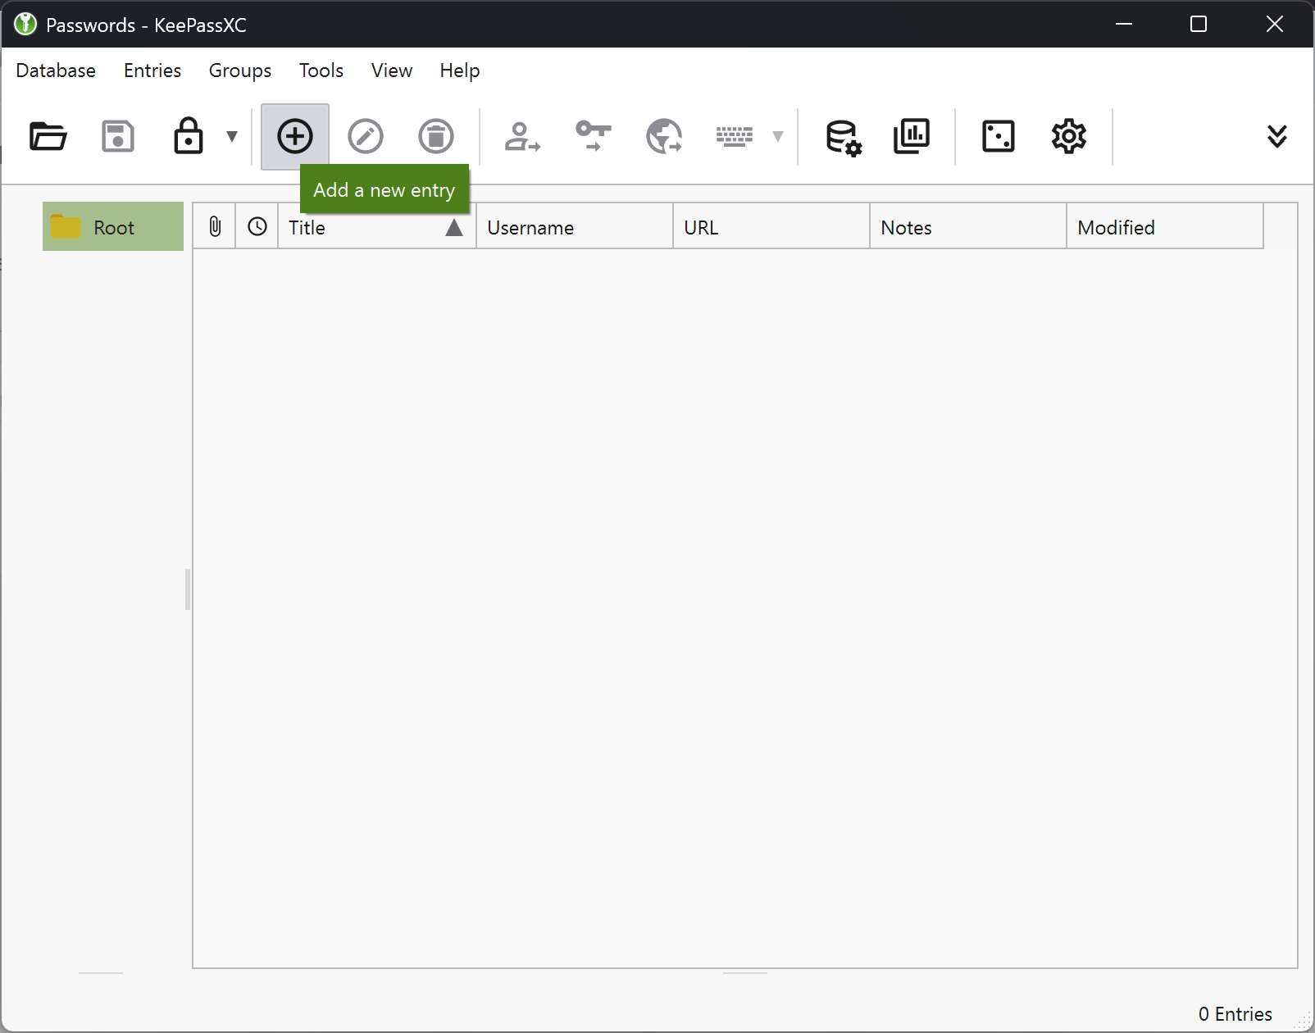Lock the database using the padlock icon

pos(189,136)
